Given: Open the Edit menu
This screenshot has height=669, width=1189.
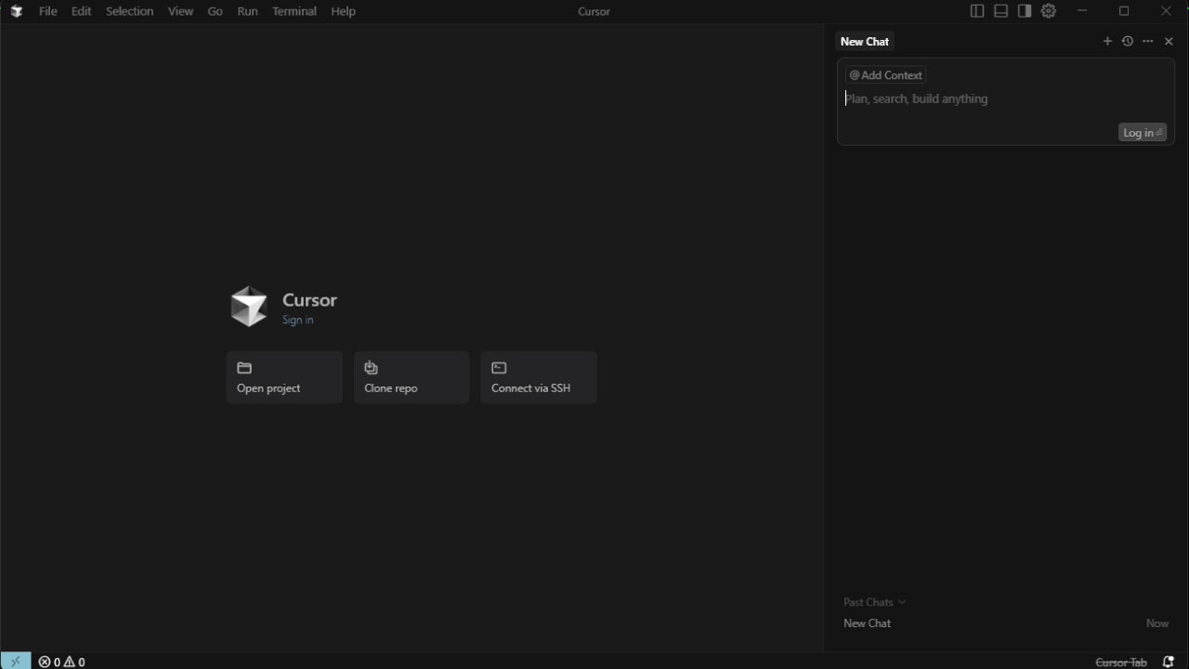Looking at the screenshot, I should coord(82,11).
